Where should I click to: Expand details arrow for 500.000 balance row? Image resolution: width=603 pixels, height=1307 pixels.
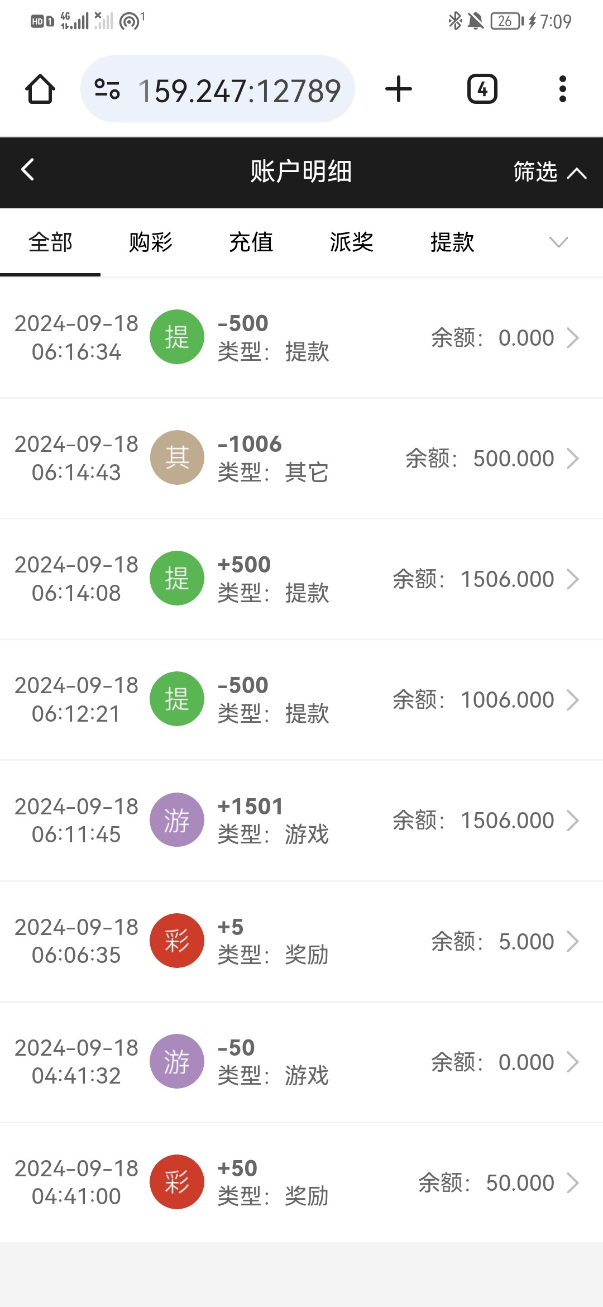coord(572,459)
